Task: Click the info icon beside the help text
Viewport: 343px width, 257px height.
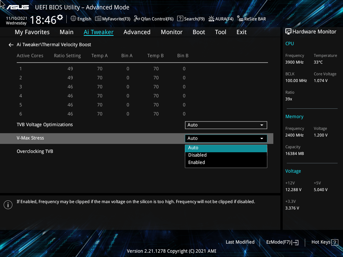Action: (8, 205)
